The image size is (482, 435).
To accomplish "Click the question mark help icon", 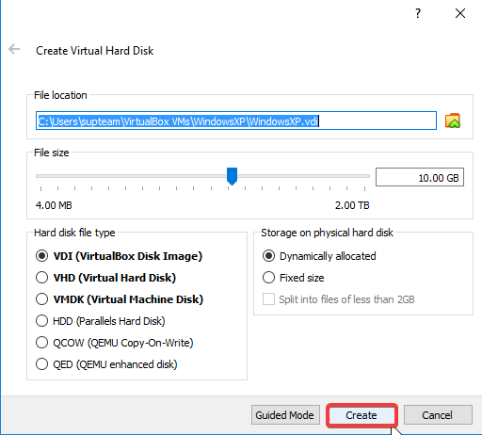I will [418, 13].
